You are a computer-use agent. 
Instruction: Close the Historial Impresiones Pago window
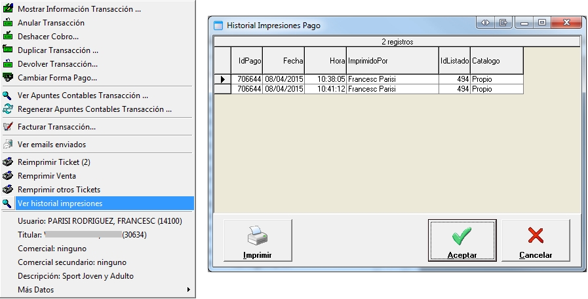click(x=566, y=23)
